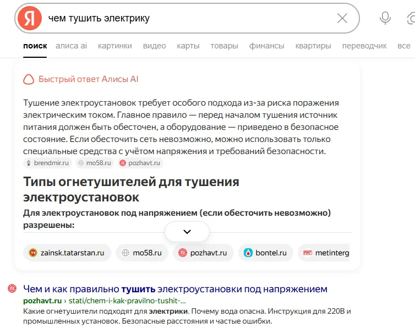The width and height of the screenshot is (415, 333).
Task: Click paragraph starting 'Тушение электроустановок требует'
Action: pyautogui.click(x=181, y=127)
